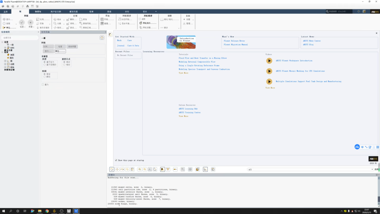
Task: Open the 文件 (File) menu tab
Action: click(5, 11)
